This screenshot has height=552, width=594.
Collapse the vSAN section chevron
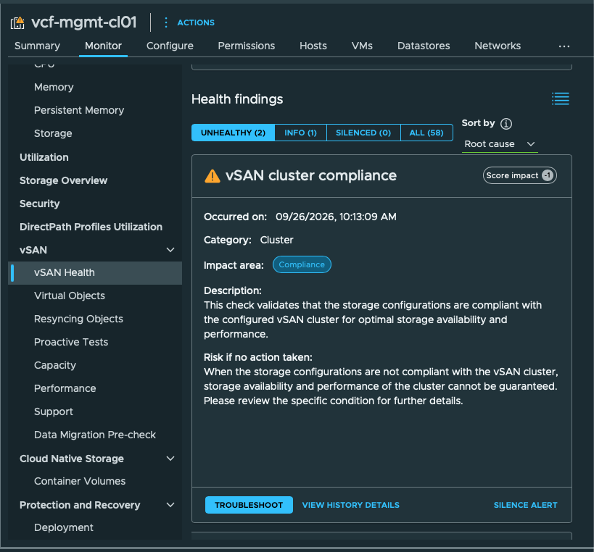170,250
